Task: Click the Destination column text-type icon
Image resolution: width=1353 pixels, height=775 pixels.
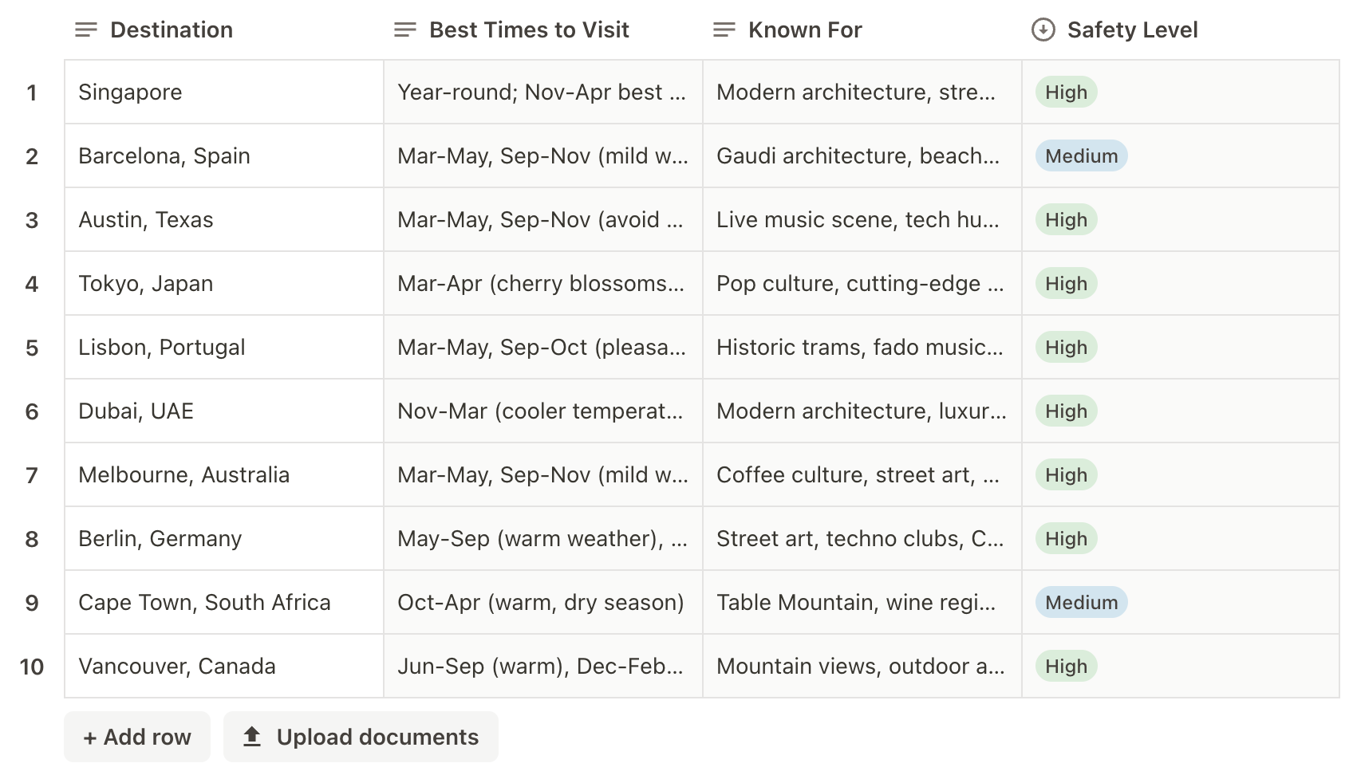Action: (86, 30)
